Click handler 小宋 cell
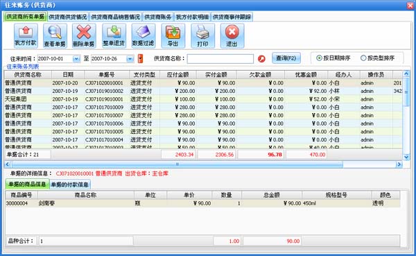 (x=344, y=99)
